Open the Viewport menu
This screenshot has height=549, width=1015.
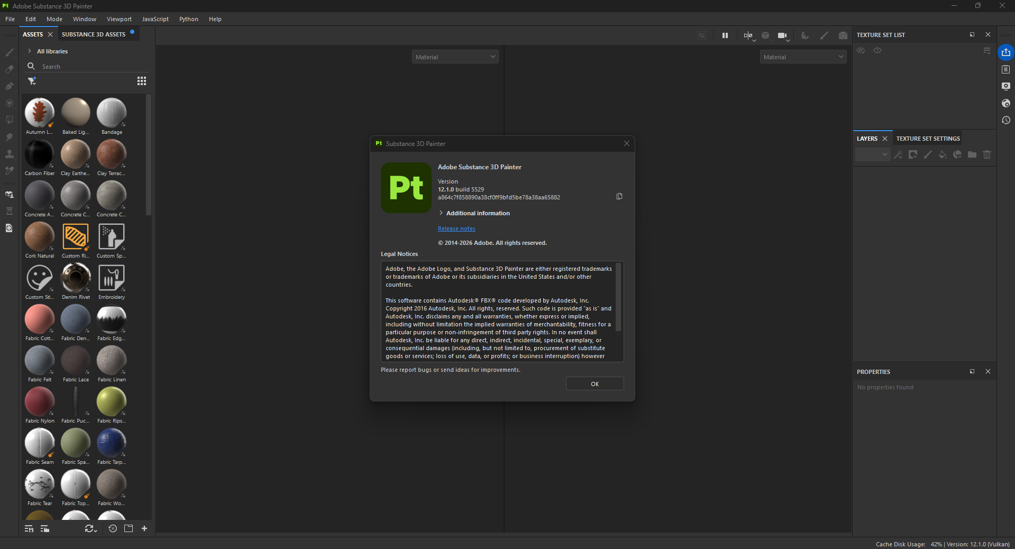point(119,19)
